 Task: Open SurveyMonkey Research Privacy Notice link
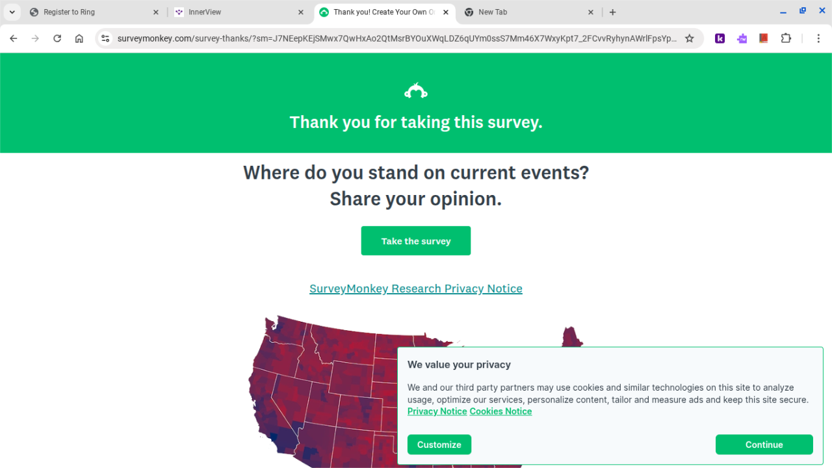pyautogui.click(x=416, y=289)
